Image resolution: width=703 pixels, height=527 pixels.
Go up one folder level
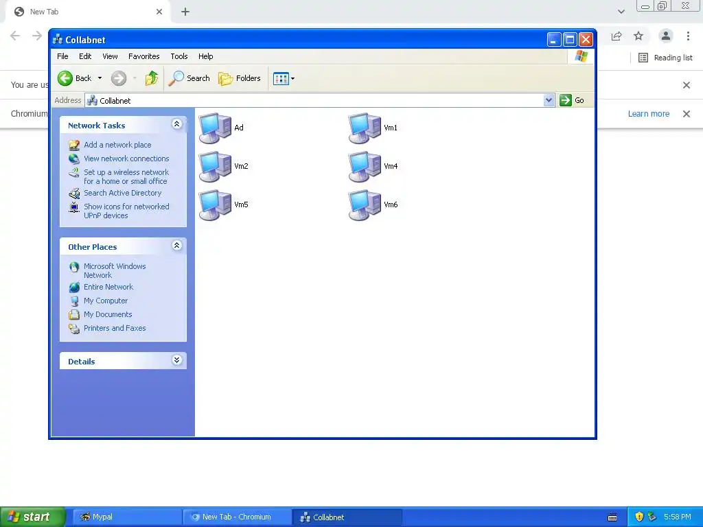tap(152, 78)
